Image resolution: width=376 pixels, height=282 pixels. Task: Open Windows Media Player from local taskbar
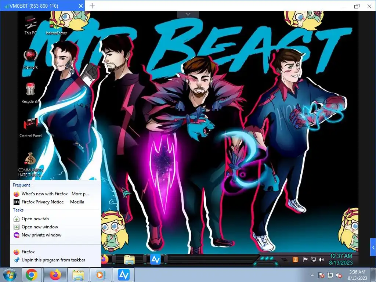coord(100,275)
